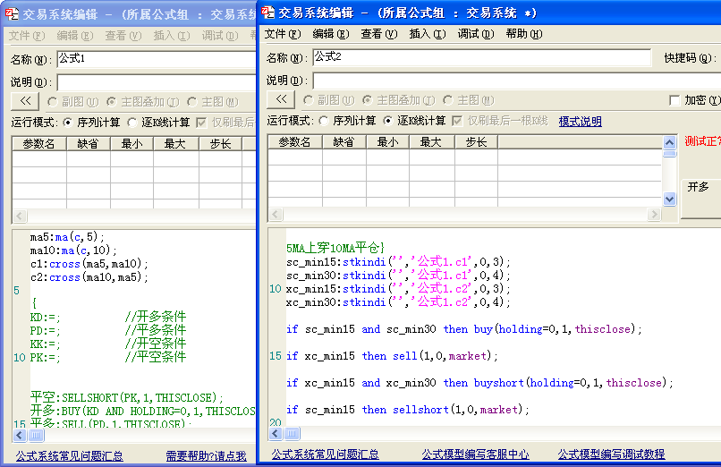
Task: Click code editor horizontal scroll thumb in 公式1 window
Action: (x=36, y=435)
